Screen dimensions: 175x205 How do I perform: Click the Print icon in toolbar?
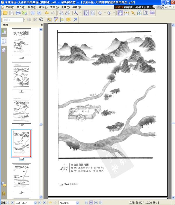(18, 13)
